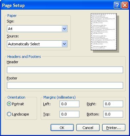Click the Bottom margin field

[113, 114]
